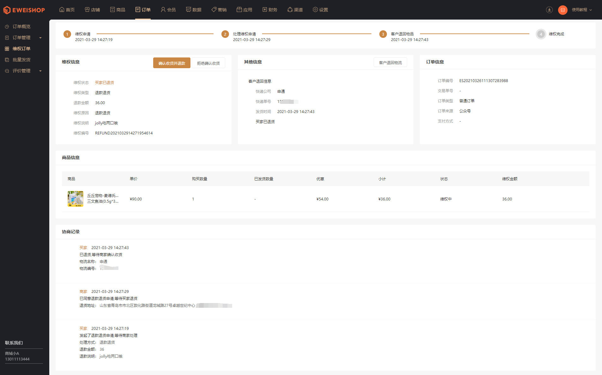
Task: Click 普通订单 order type value
Action: (x=467, y=101)
